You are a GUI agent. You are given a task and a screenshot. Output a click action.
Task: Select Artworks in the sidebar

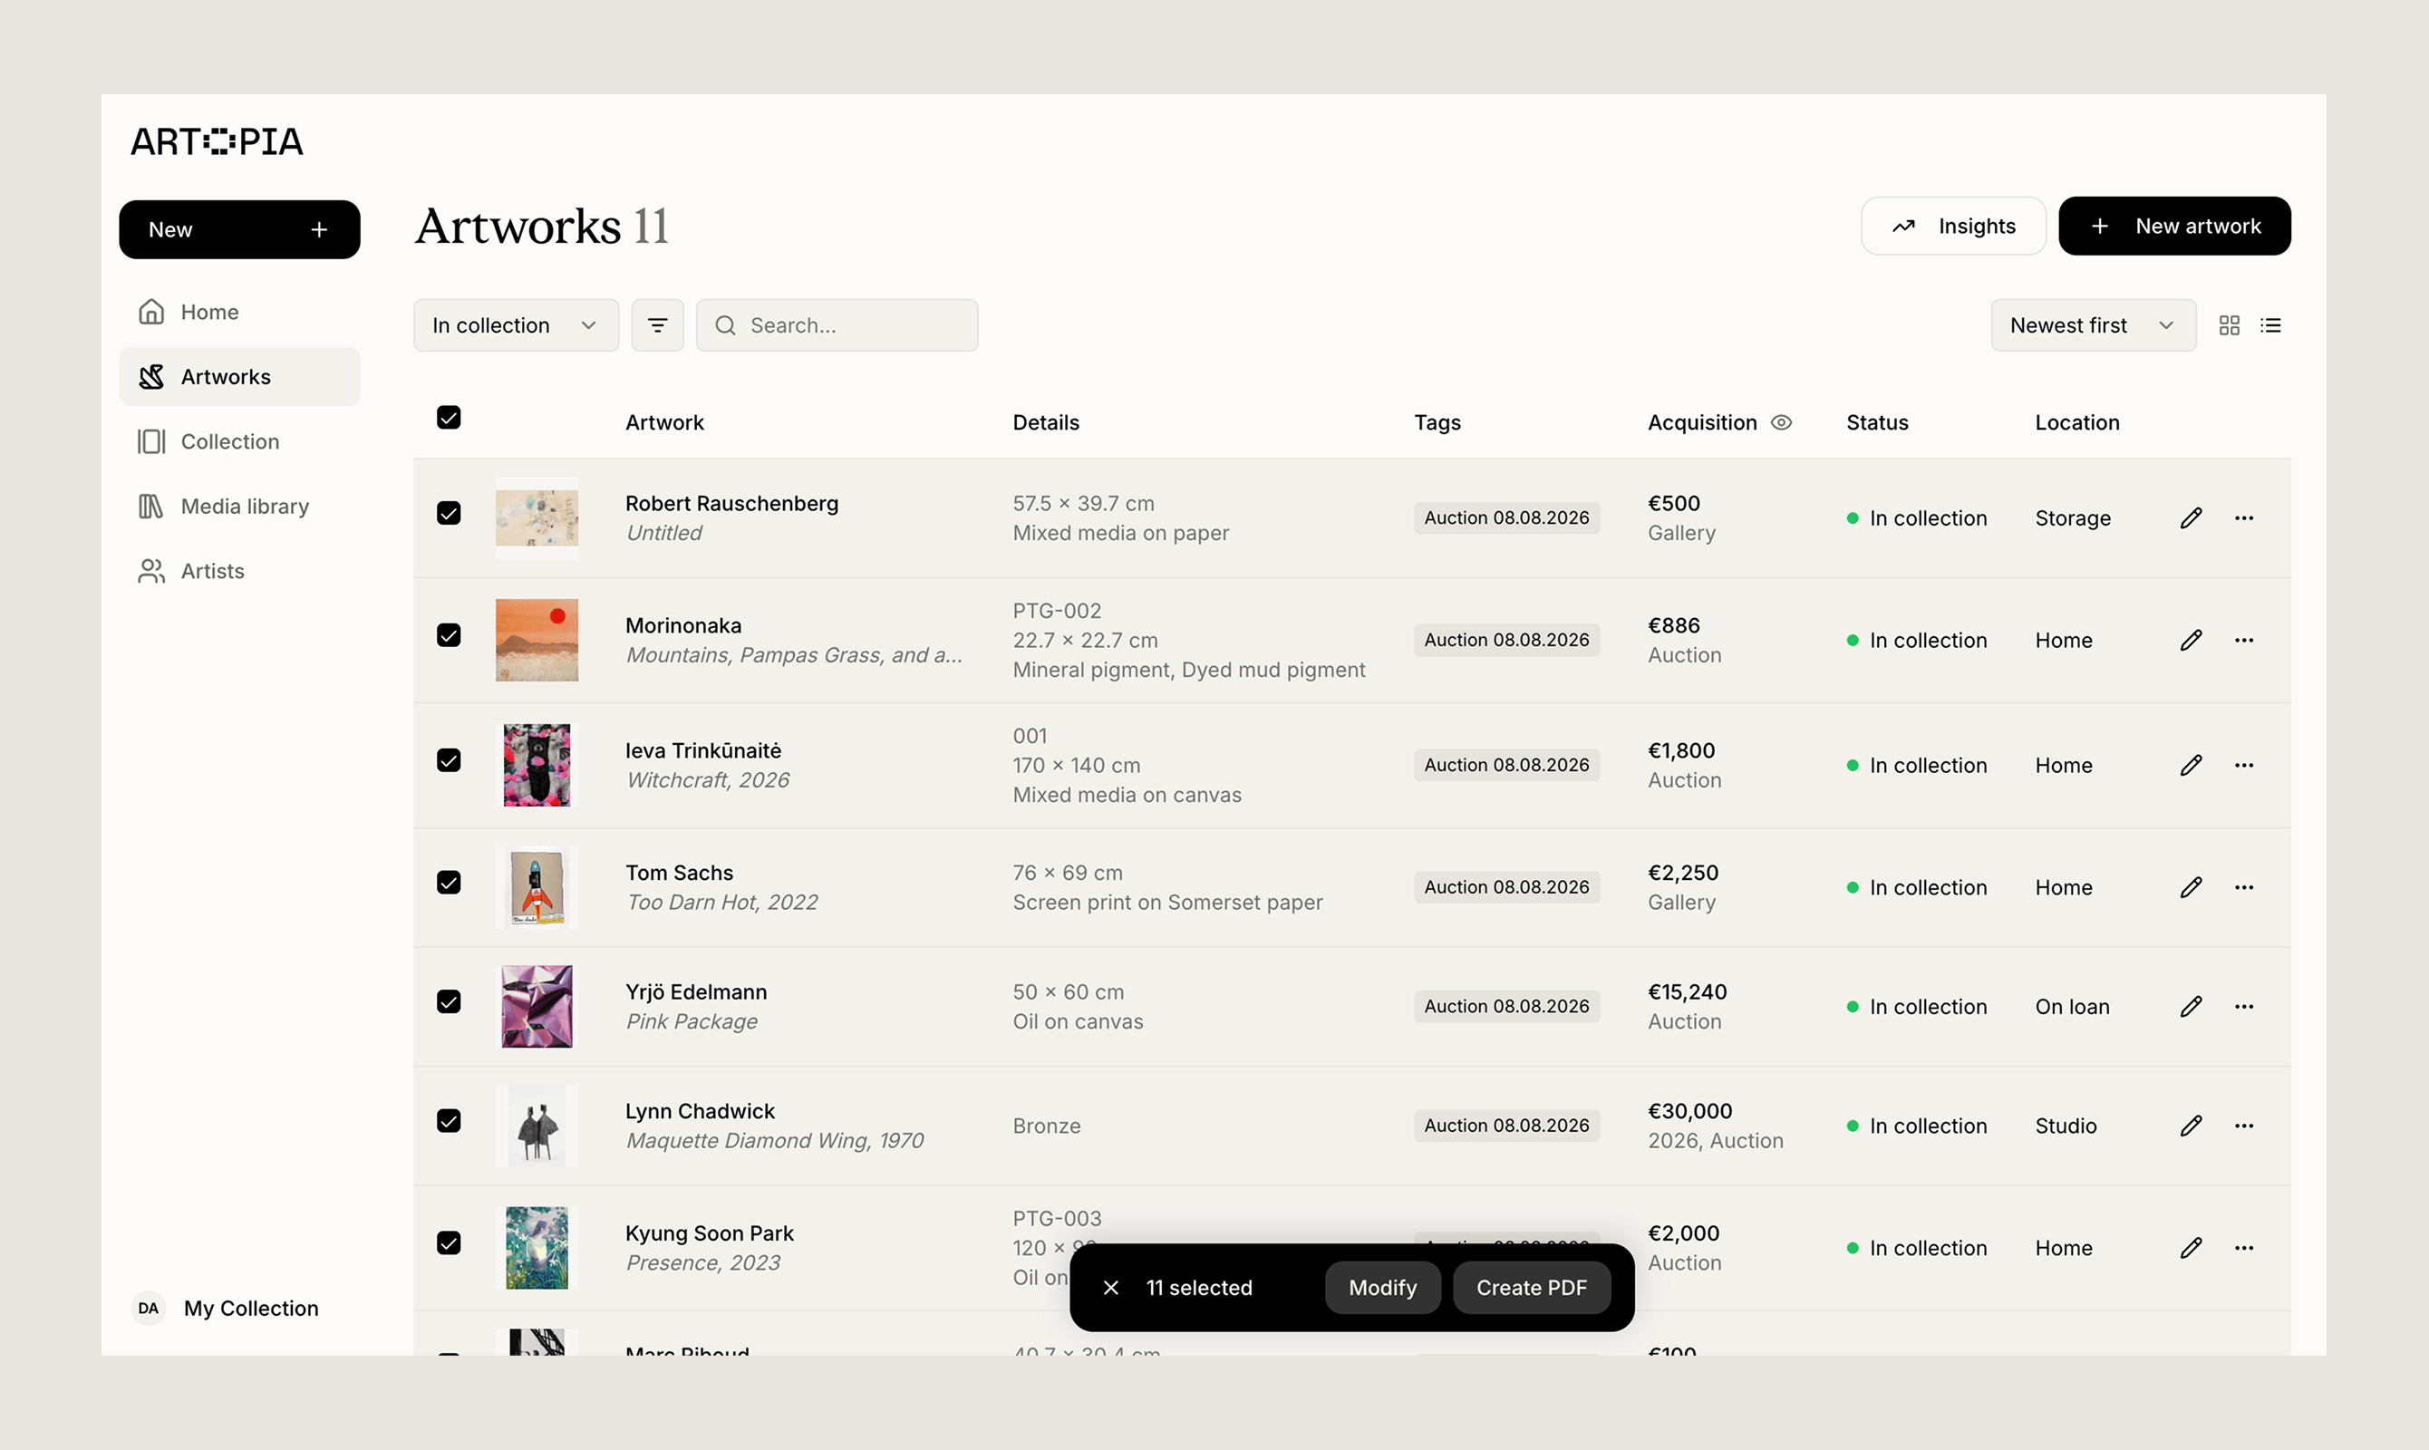[x=239, y=376]
